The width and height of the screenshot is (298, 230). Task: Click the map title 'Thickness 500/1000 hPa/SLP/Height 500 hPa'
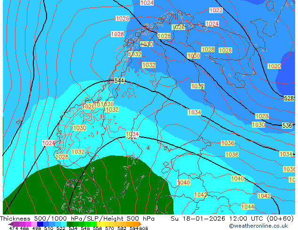click(x=77, y=219)
